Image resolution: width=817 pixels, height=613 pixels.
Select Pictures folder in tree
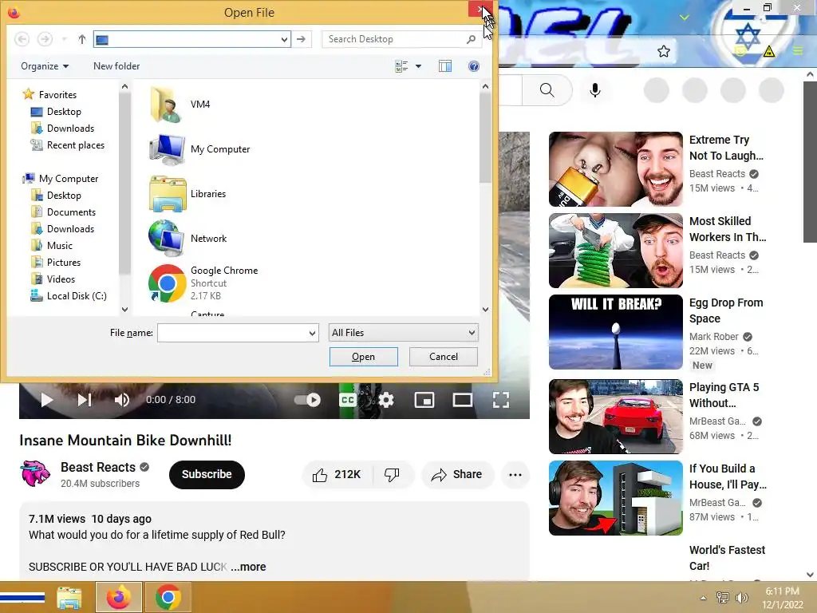[x=56, y=262]
